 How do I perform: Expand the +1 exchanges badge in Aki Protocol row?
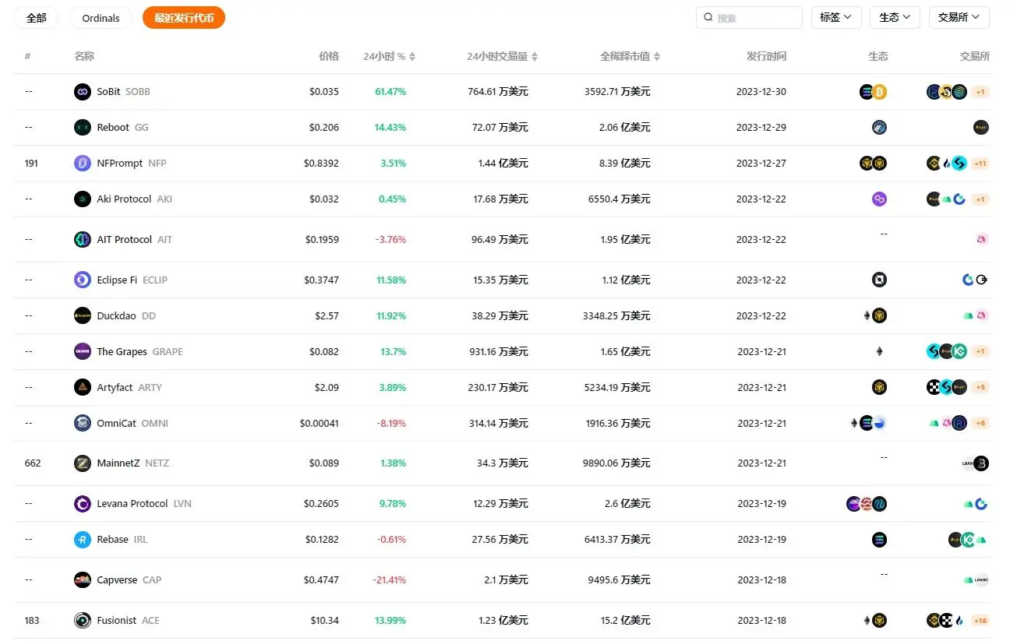980,199
